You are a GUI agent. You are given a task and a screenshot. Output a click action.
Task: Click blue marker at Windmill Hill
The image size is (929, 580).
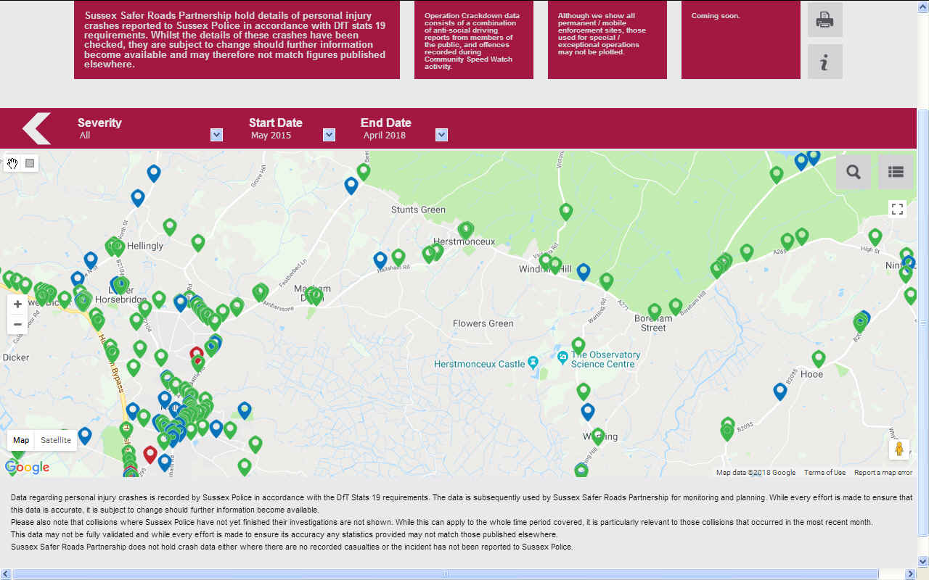[584, 272]
